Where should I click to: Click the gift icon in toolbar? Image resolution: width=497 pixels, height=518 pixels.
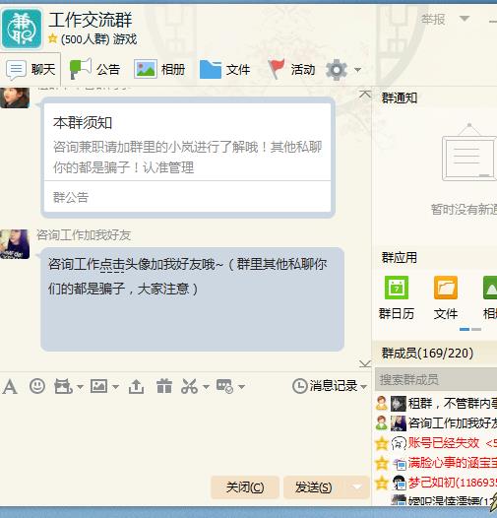pyautogui.click(x=164, y=386)
